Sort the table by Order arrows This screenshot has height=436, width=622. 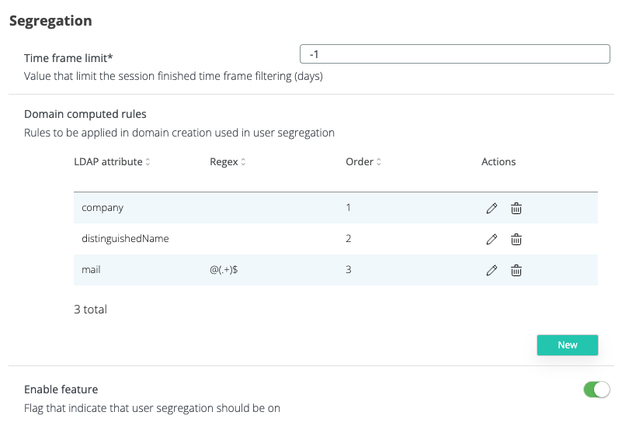(377, 162)
